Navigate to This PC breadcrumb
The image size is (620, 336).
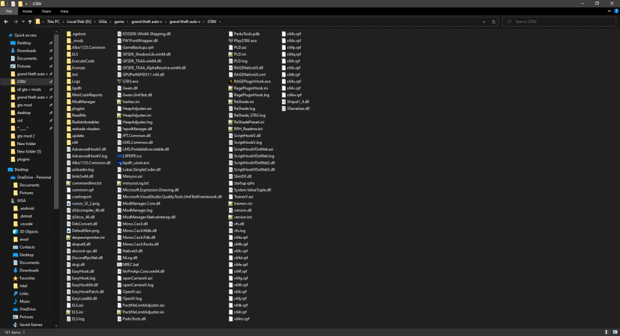pyautogui.click(x=53, y=22)
